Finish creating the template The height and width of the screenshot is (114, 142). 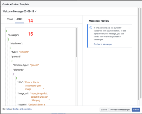pos(136,110)
